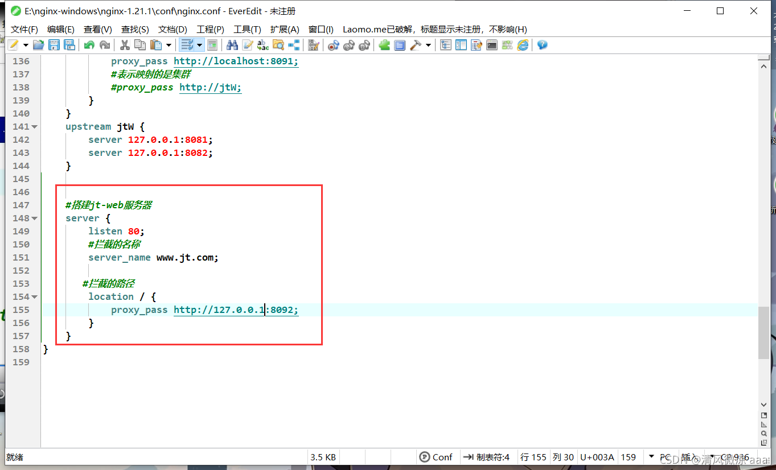Click the 行 155 line indicator in status bar
Image resolution: width=776 pixels, height=470 pixels.
click(533, 457)
